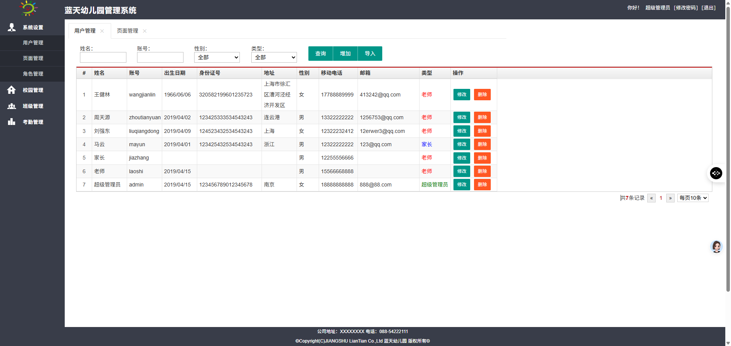Expand the 每页10条 page size selector
This screenshot has height=346, width=731.
(693, 198)
